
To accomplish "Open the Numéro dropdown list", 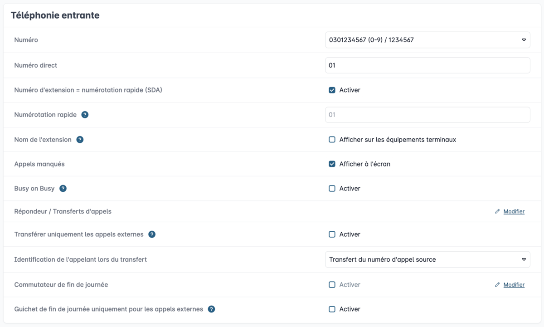I will (427, 40).
